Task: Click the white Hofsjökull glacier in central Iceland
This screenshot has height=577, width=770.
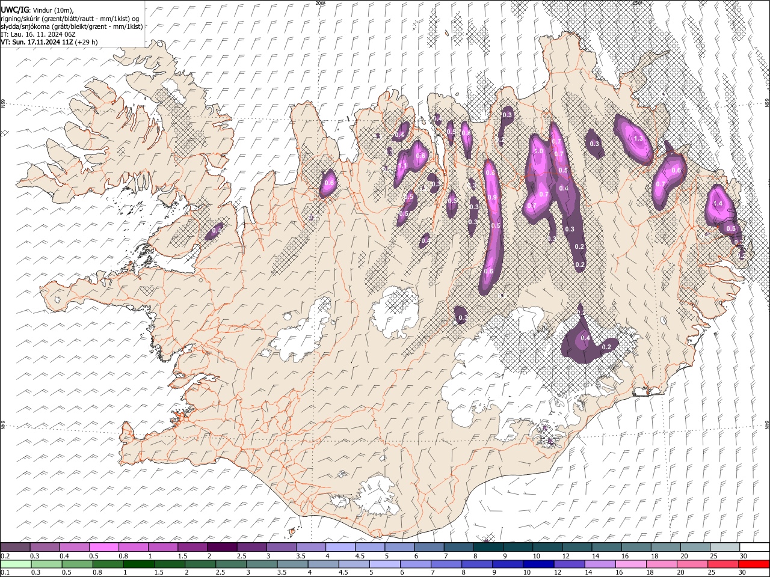Action: coord(395,311)
